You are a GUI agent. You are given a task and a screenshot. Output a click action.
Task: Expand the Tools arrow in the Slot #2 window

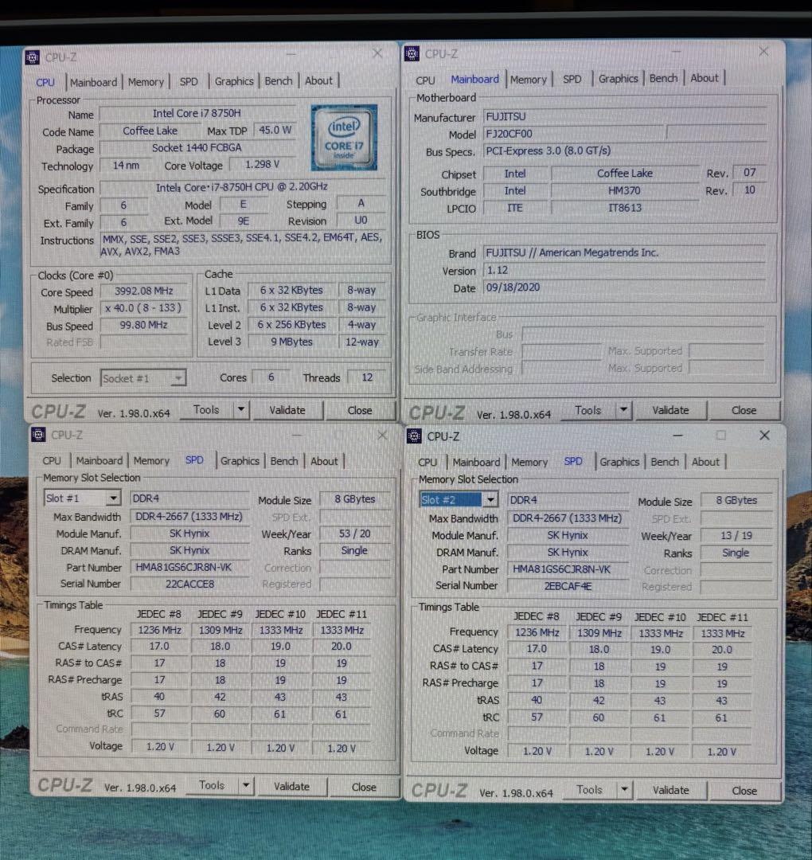624,790
